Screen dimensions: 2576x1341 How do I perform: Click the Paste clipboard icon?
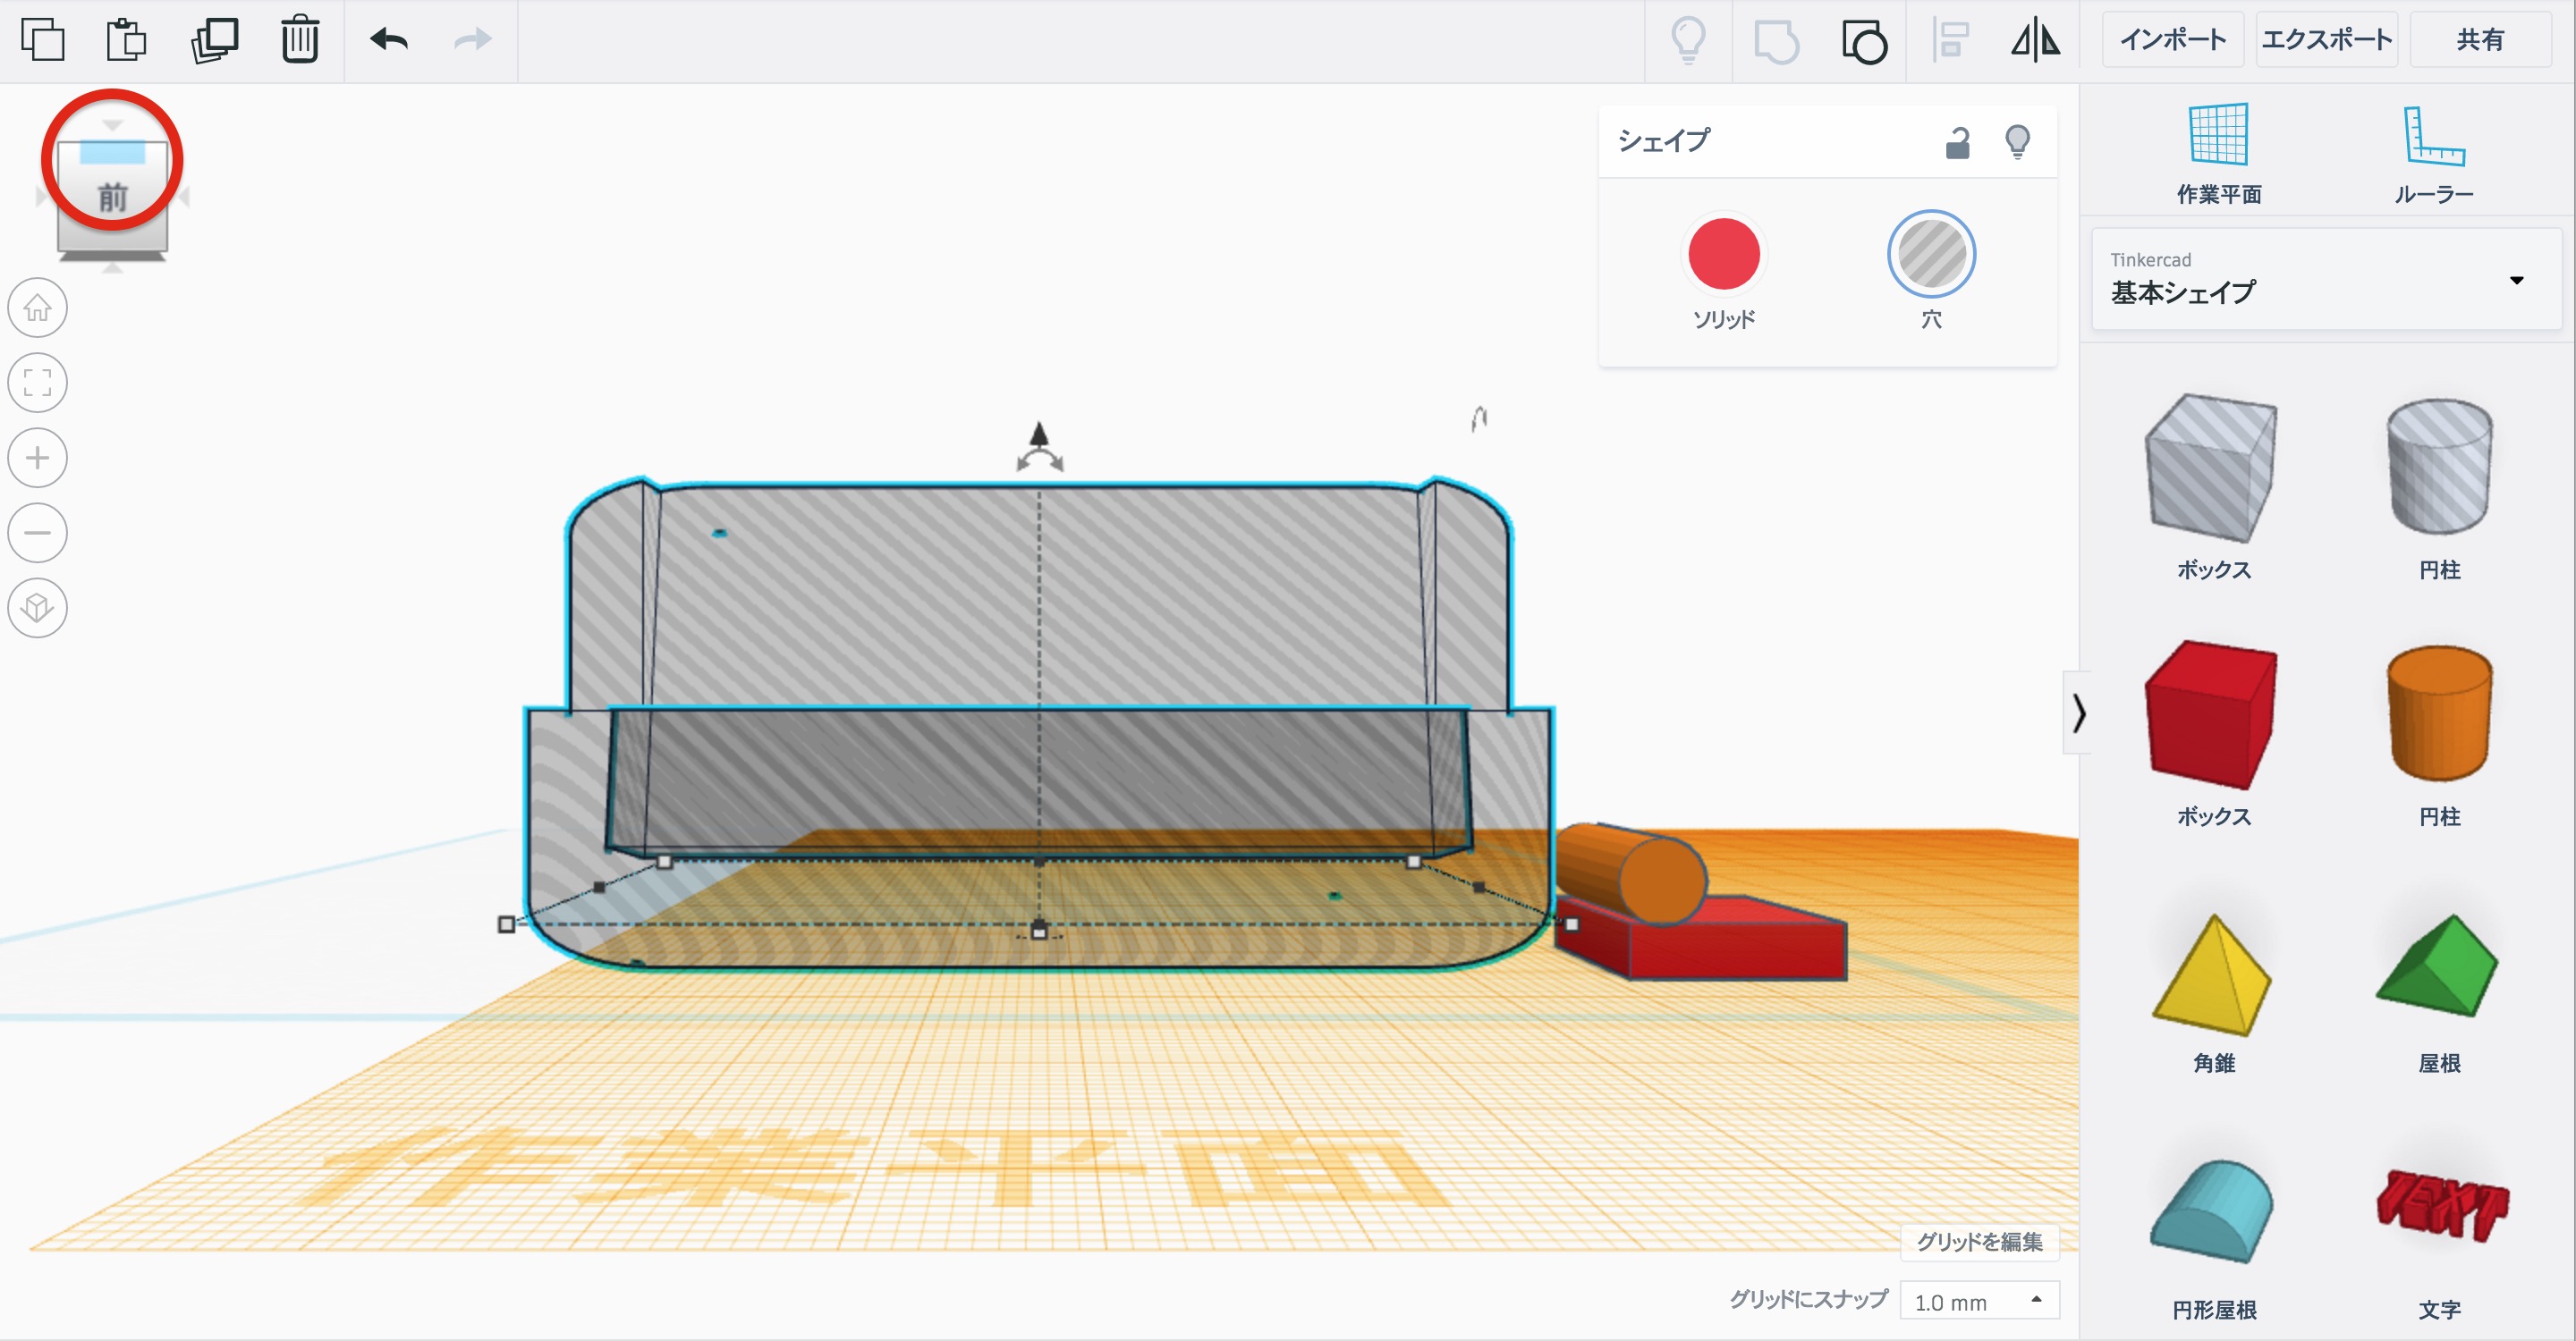[126, 40]
